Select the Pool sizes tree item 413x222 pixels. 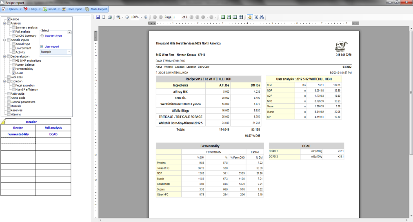pyautogui.click(x=17, y=77)
